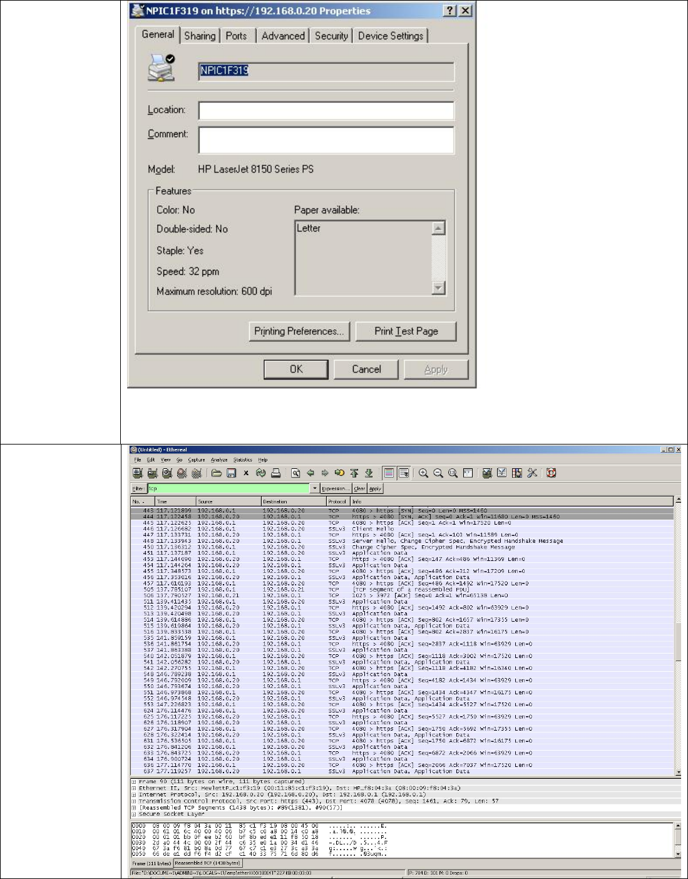Apply the tcp display filter
This screenshot has height=879, width=688.
click(375, 488)
